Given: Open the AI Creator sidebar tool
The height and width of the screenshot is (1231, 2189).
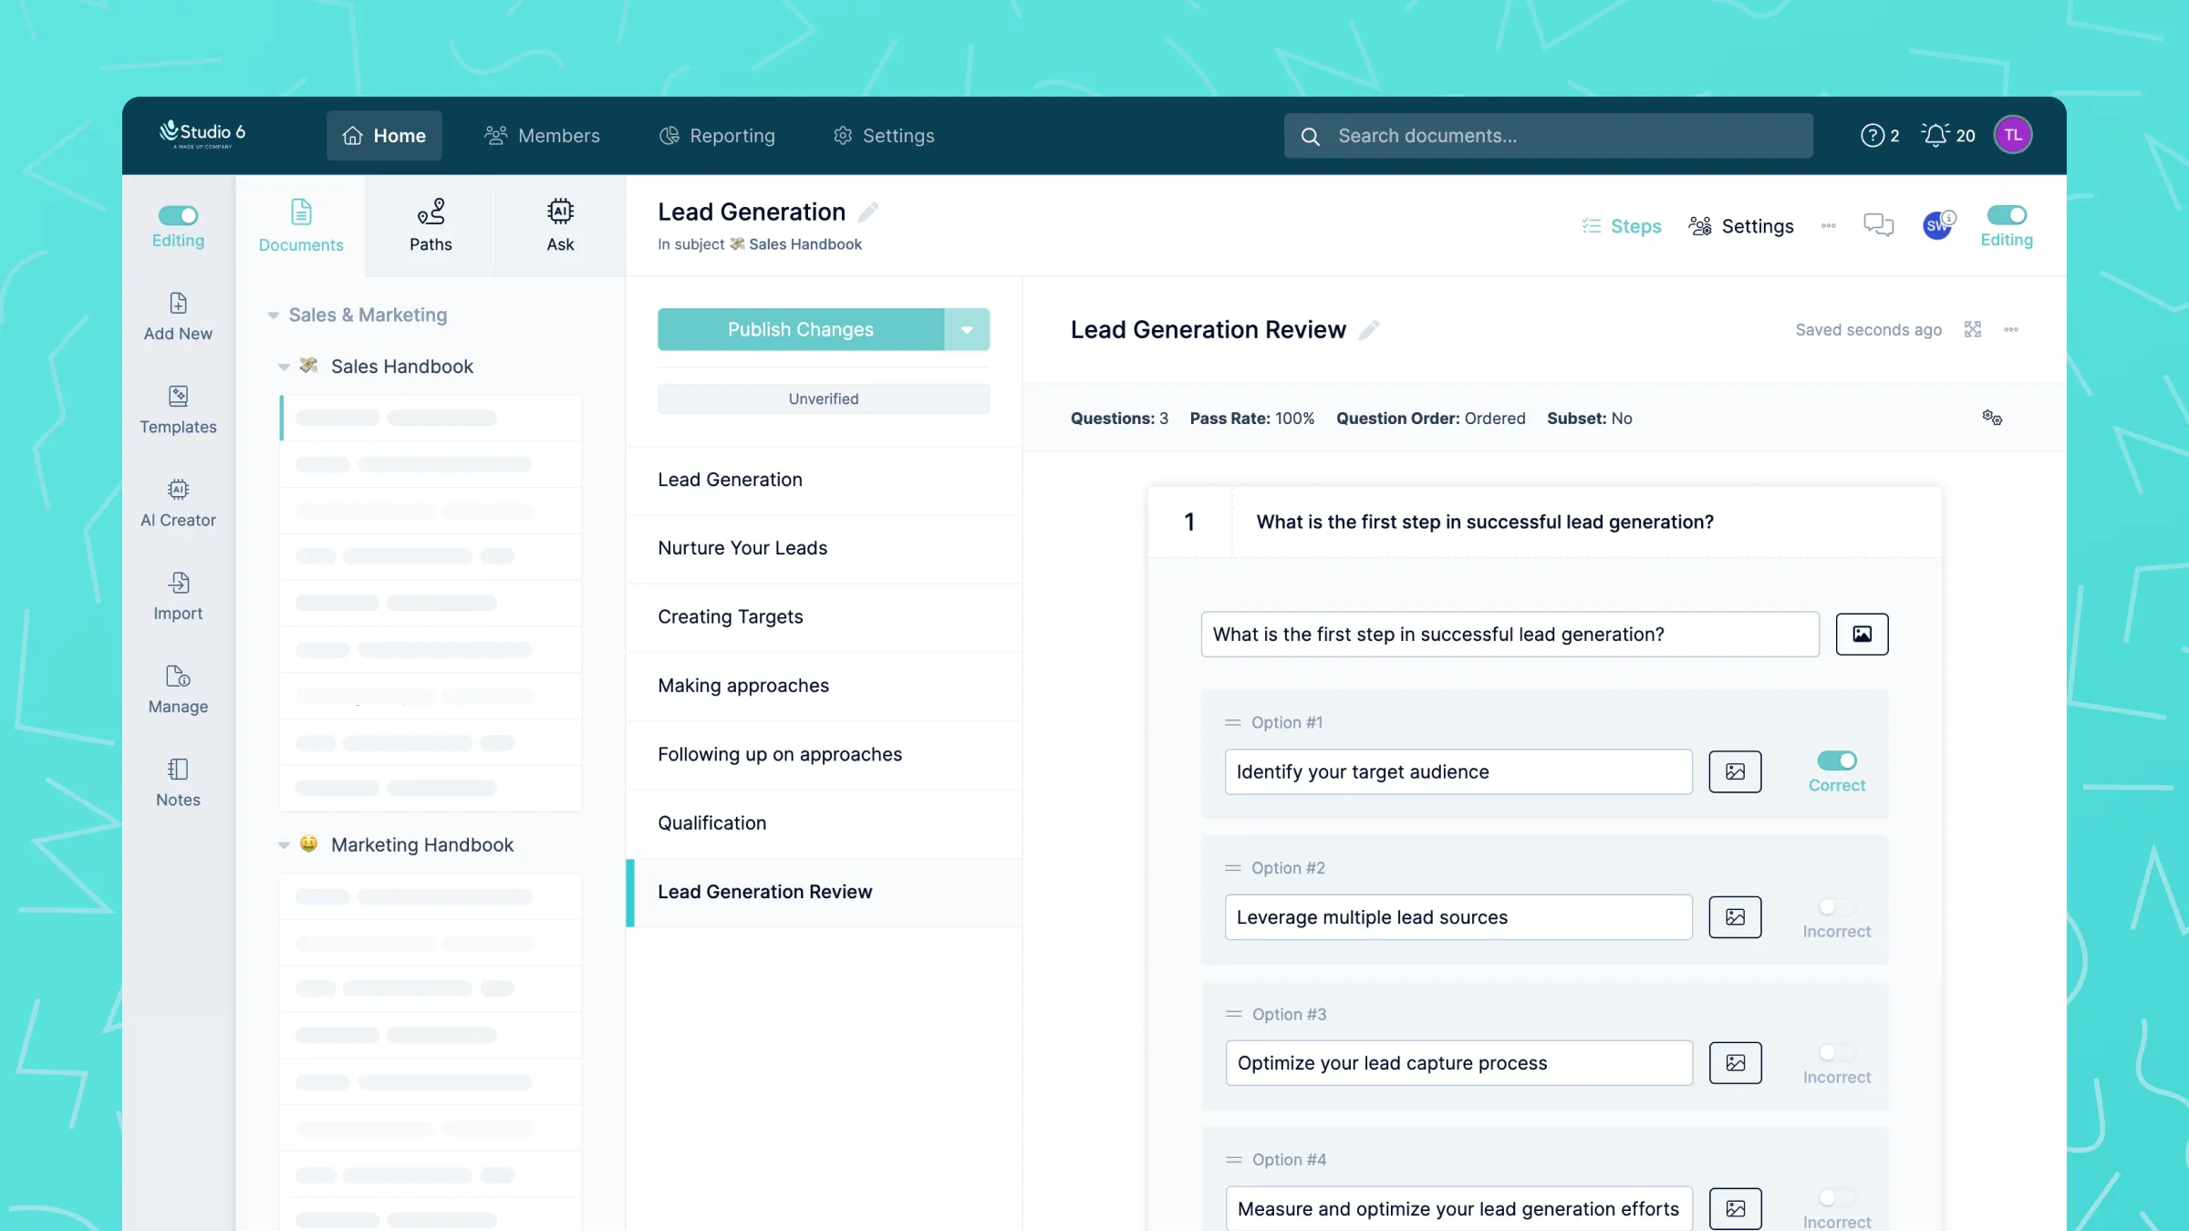Looking at the screenshot, I should [x=178, y=502].
